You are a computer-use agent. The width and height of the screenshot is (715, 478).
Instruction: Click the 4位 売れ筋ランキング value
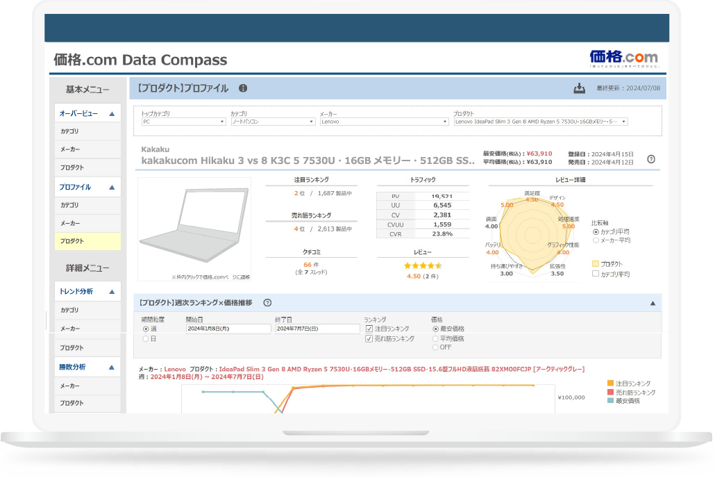click(x=299, y=229)
